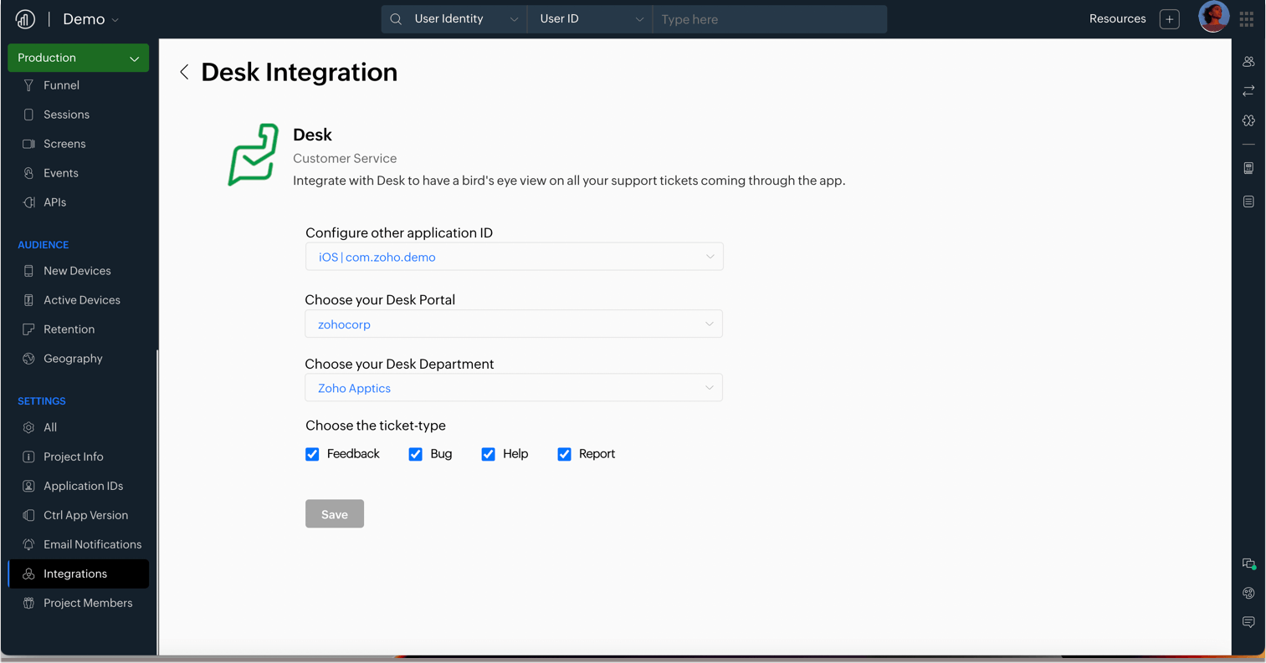Open the Desk Portal dropdown
1266x663 pixels.
(513, 324)
